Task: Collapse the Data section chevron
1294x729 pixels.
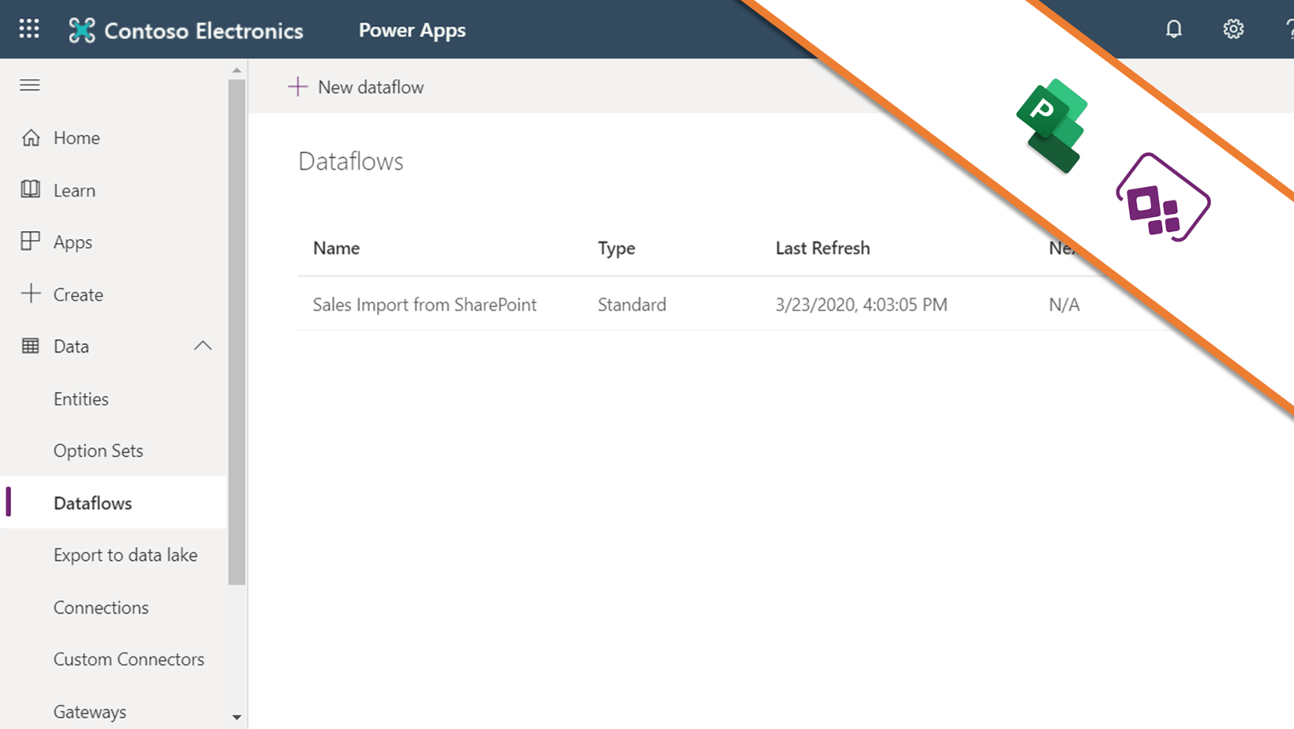Action: (x=203, y=346)
